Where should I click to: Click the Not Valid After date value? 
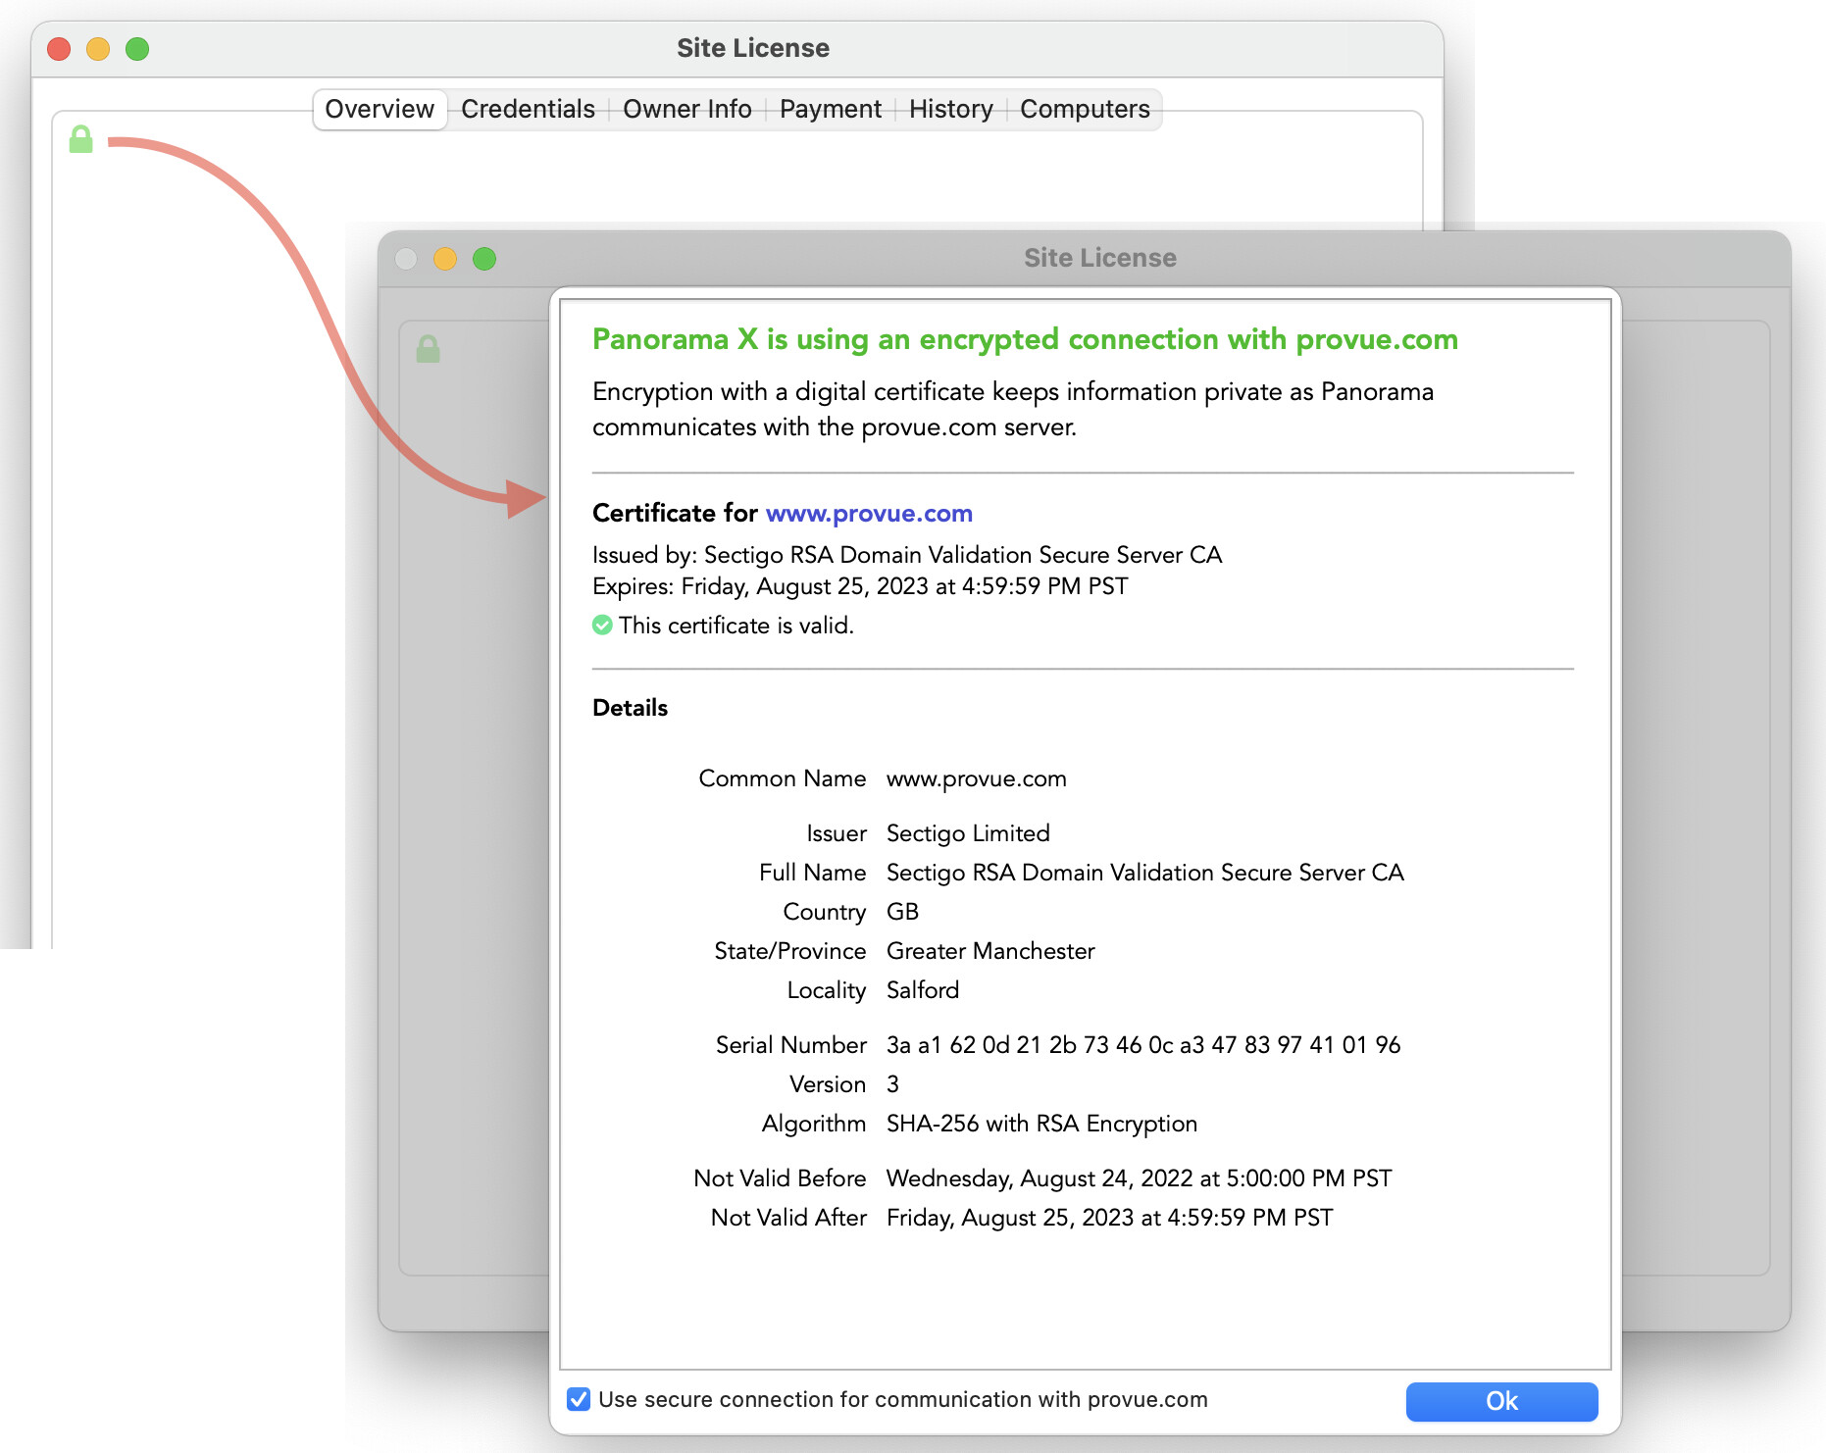pyautogui.click(x=1110, y=1218)
